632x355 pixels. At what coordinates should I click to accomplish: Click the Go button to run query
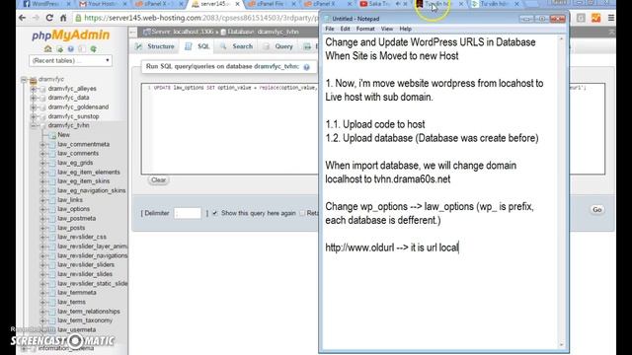click(x=596, y=210)
